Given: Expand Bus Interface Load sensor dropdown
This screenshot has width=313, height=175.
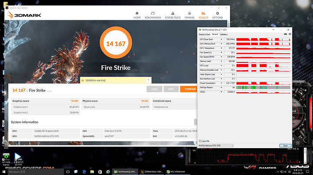Looking at the screenshot, I should [x=221, y=79].
